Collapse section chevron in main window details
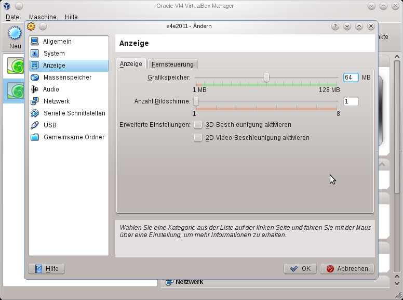This screenshot has height=300, width=403. point(382,164)
